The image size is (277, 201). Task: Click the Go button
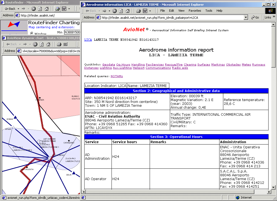(255, 17)
